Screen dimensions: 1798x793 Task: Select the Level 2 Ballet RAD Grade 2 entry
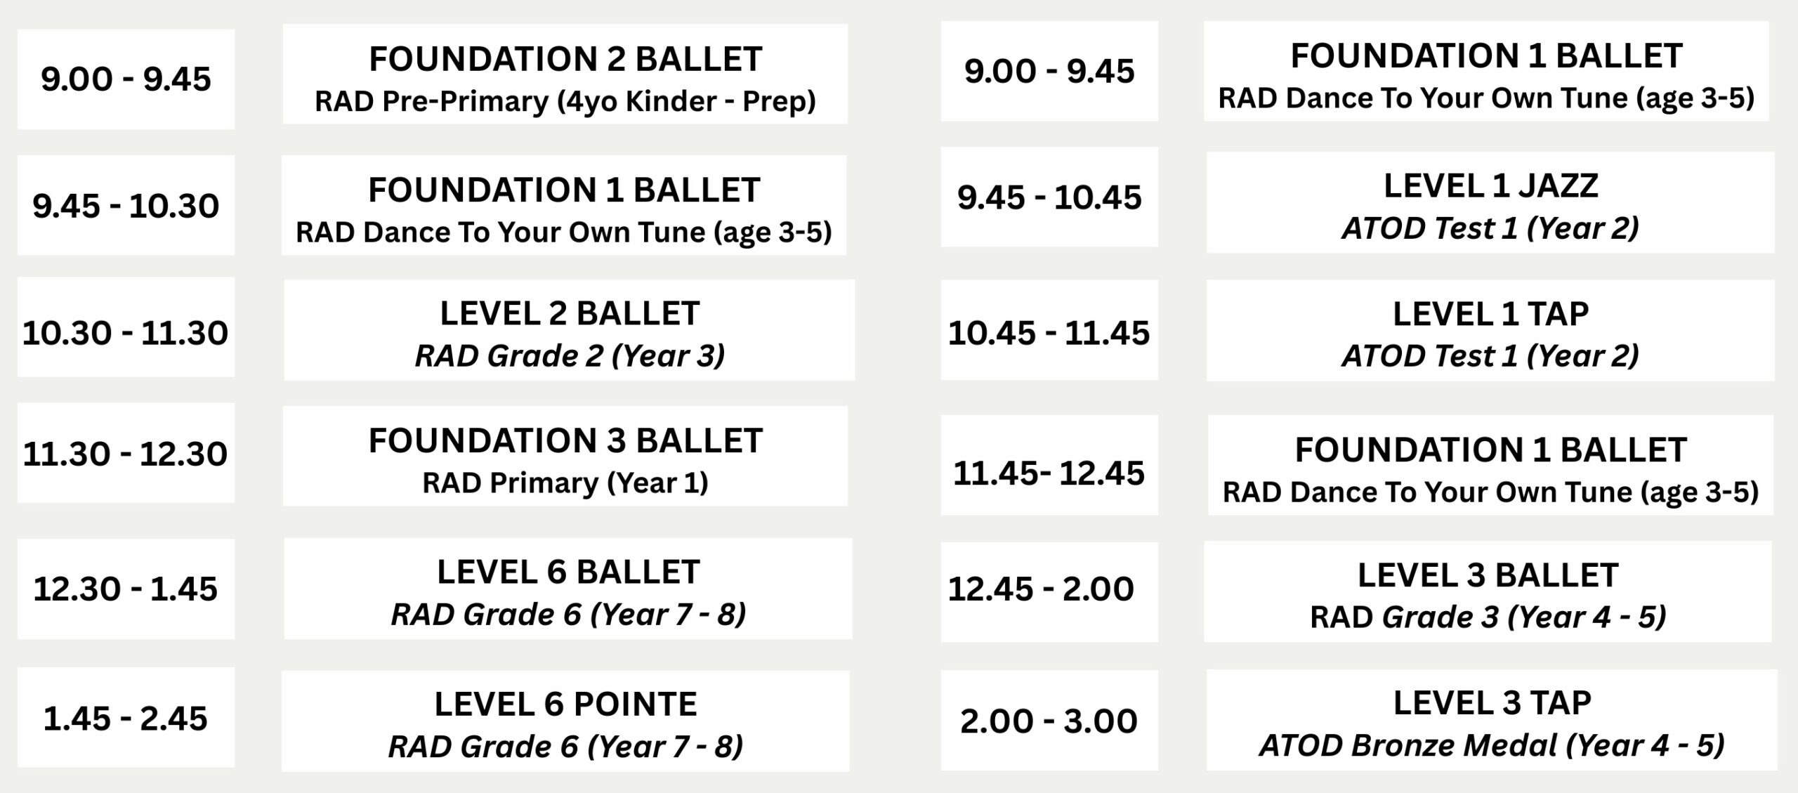point(570,330)
